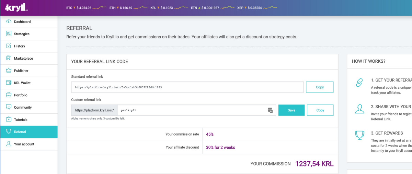The image size is (412, 174).
Task: Select the active Referral menu item
Action: click(x=29, y=132)
